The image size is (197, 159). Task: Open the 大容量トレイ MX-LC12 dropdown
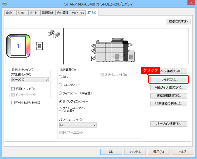point(30,80)
